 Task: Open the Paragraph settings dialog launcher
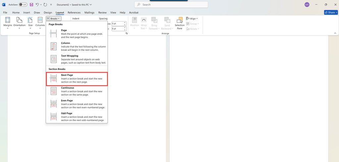click(x=126, y=33)
